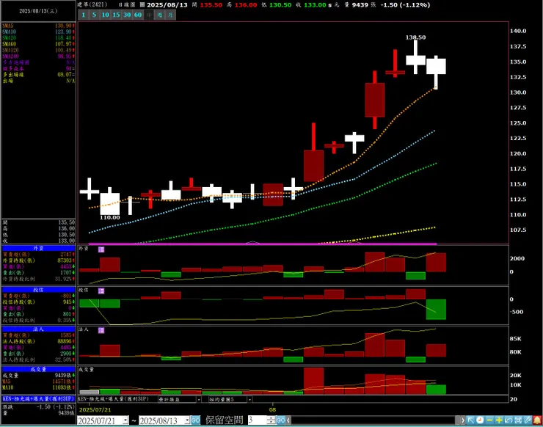Click the 08 month marker on time axis
The width and height of the screenshot is (543, 427).
point(272,410)
